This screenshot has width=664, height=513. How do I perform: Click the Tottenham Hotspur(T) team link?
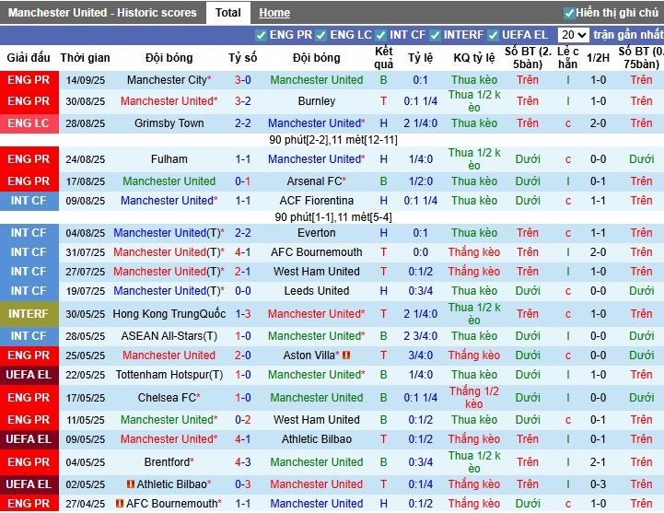[x=169, y=375]
